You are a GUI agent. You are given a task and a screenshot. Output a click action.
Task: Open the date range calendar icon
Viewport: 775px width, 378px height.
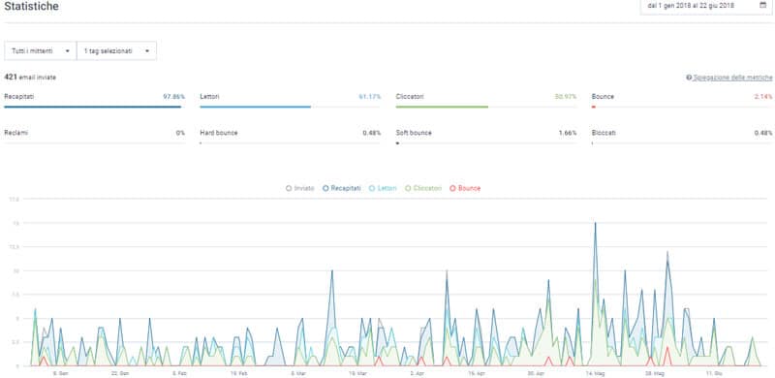762,6
